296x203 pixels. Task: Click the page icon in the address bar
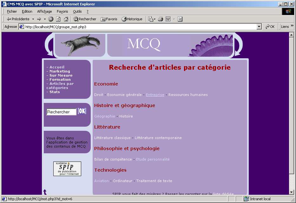click(22, 27)
